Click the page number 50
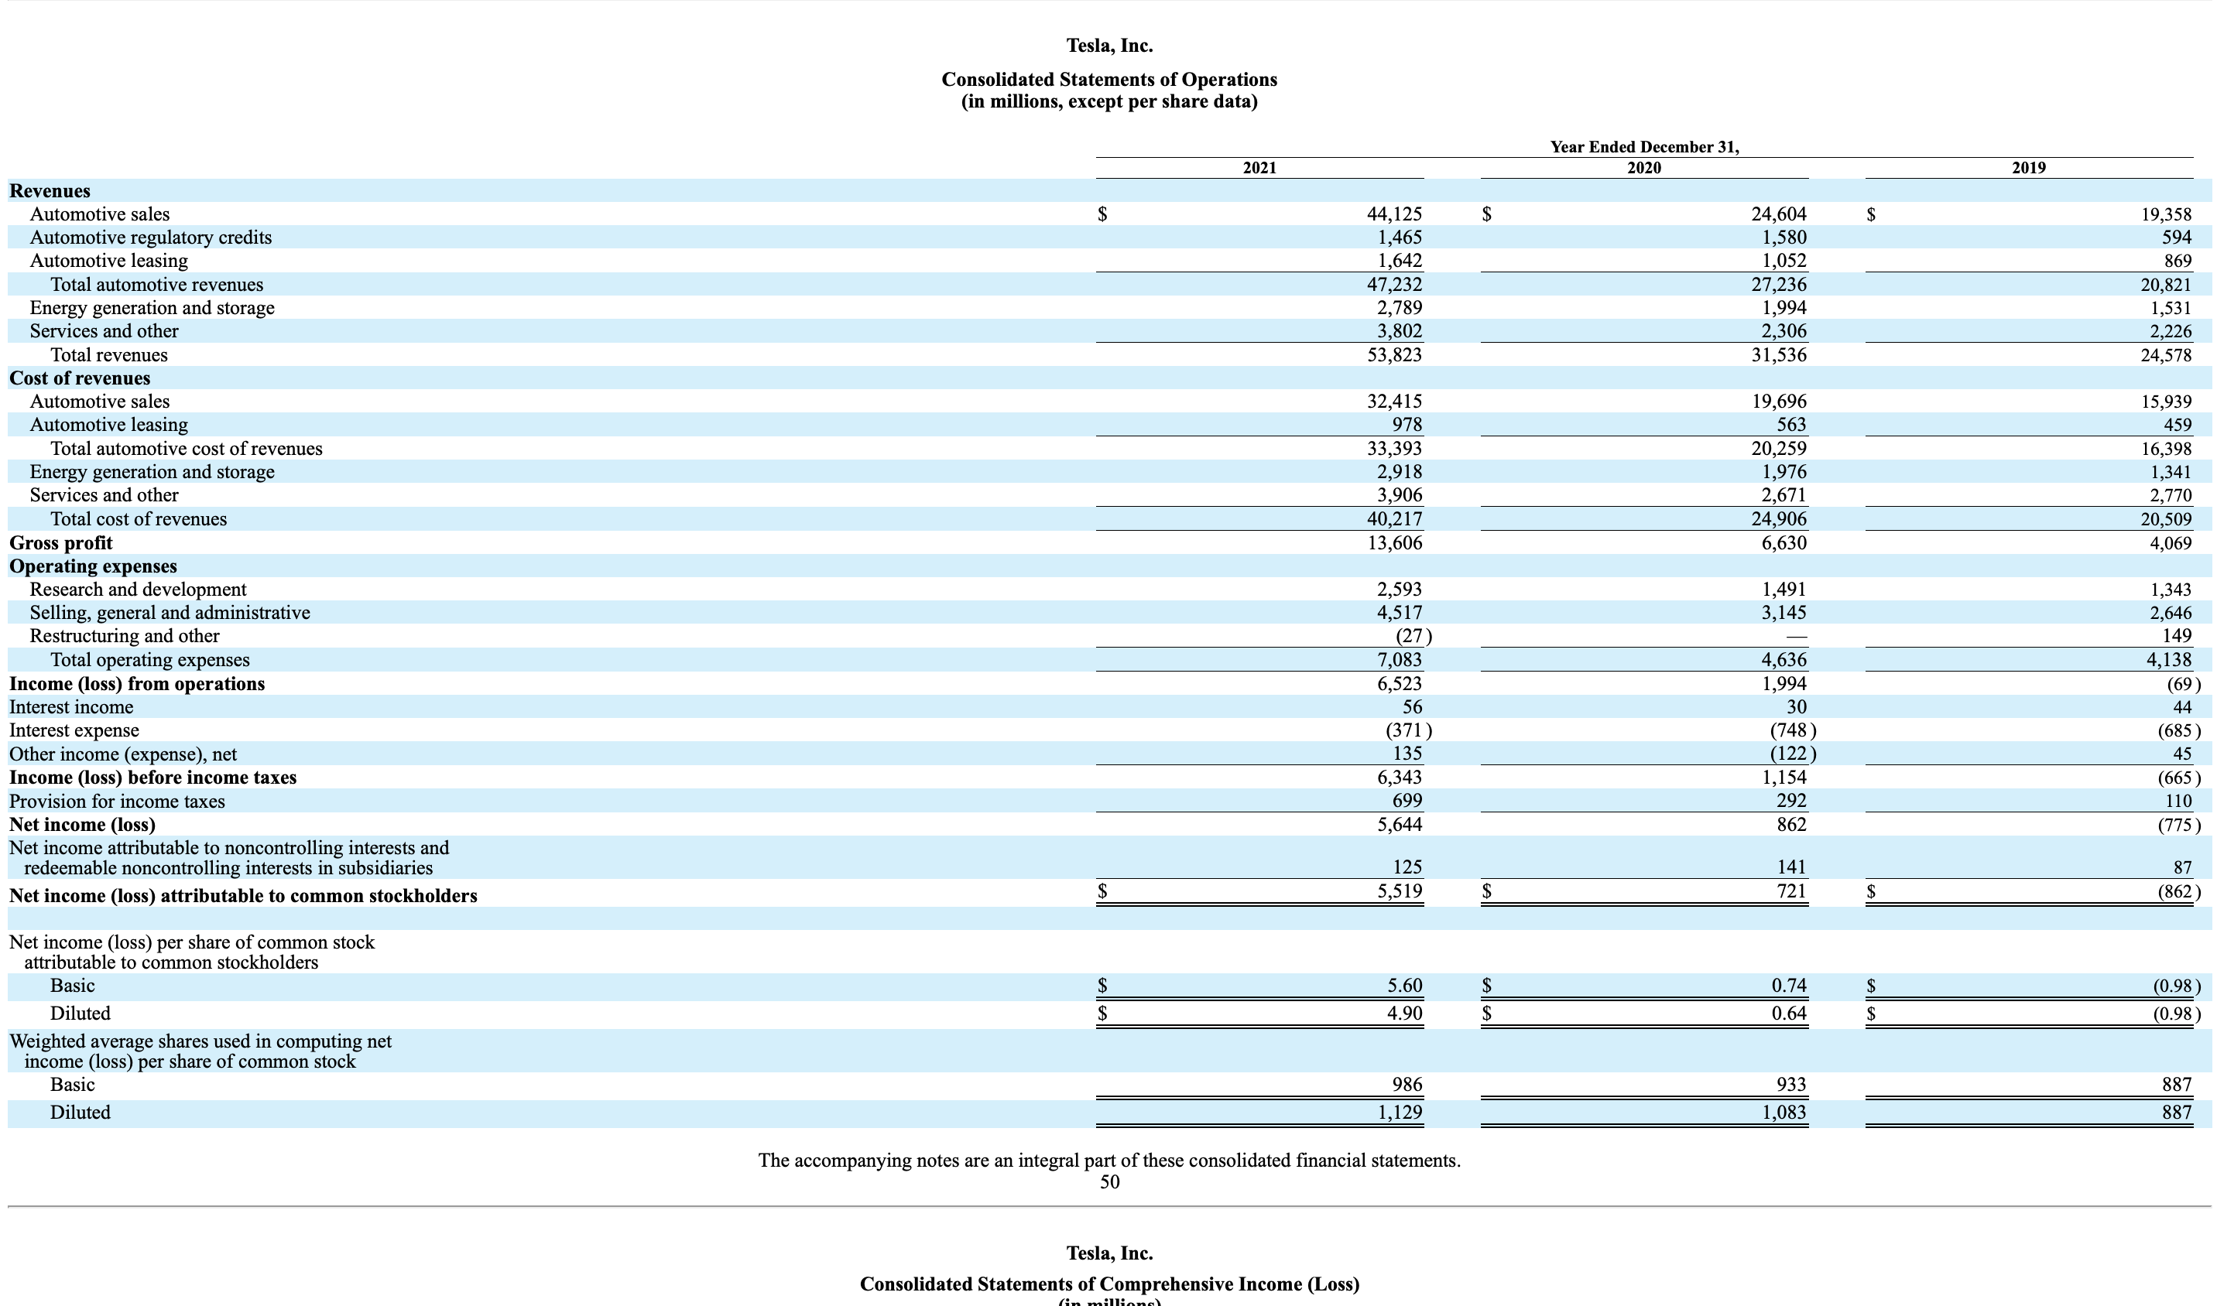This screenshot has height=1306, width=2217. tap(1108, 1182)
